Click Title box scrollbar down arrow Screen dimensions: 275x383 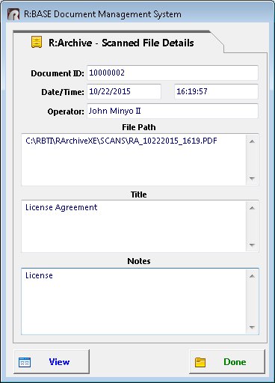(x=252, y=245)
